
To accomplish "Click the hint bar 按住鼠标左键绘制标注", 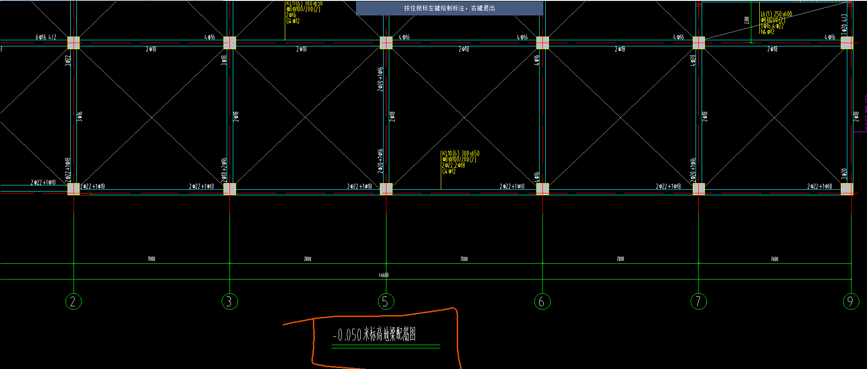I will point(450,8).
